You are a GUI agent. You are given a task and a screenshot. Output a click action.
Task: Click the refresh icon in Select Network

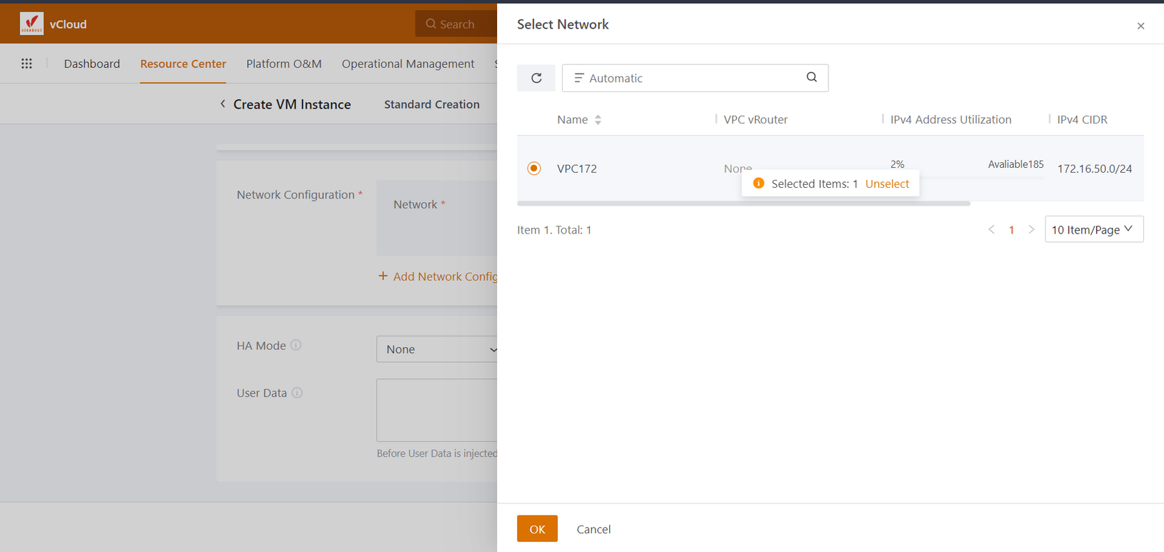536,78
